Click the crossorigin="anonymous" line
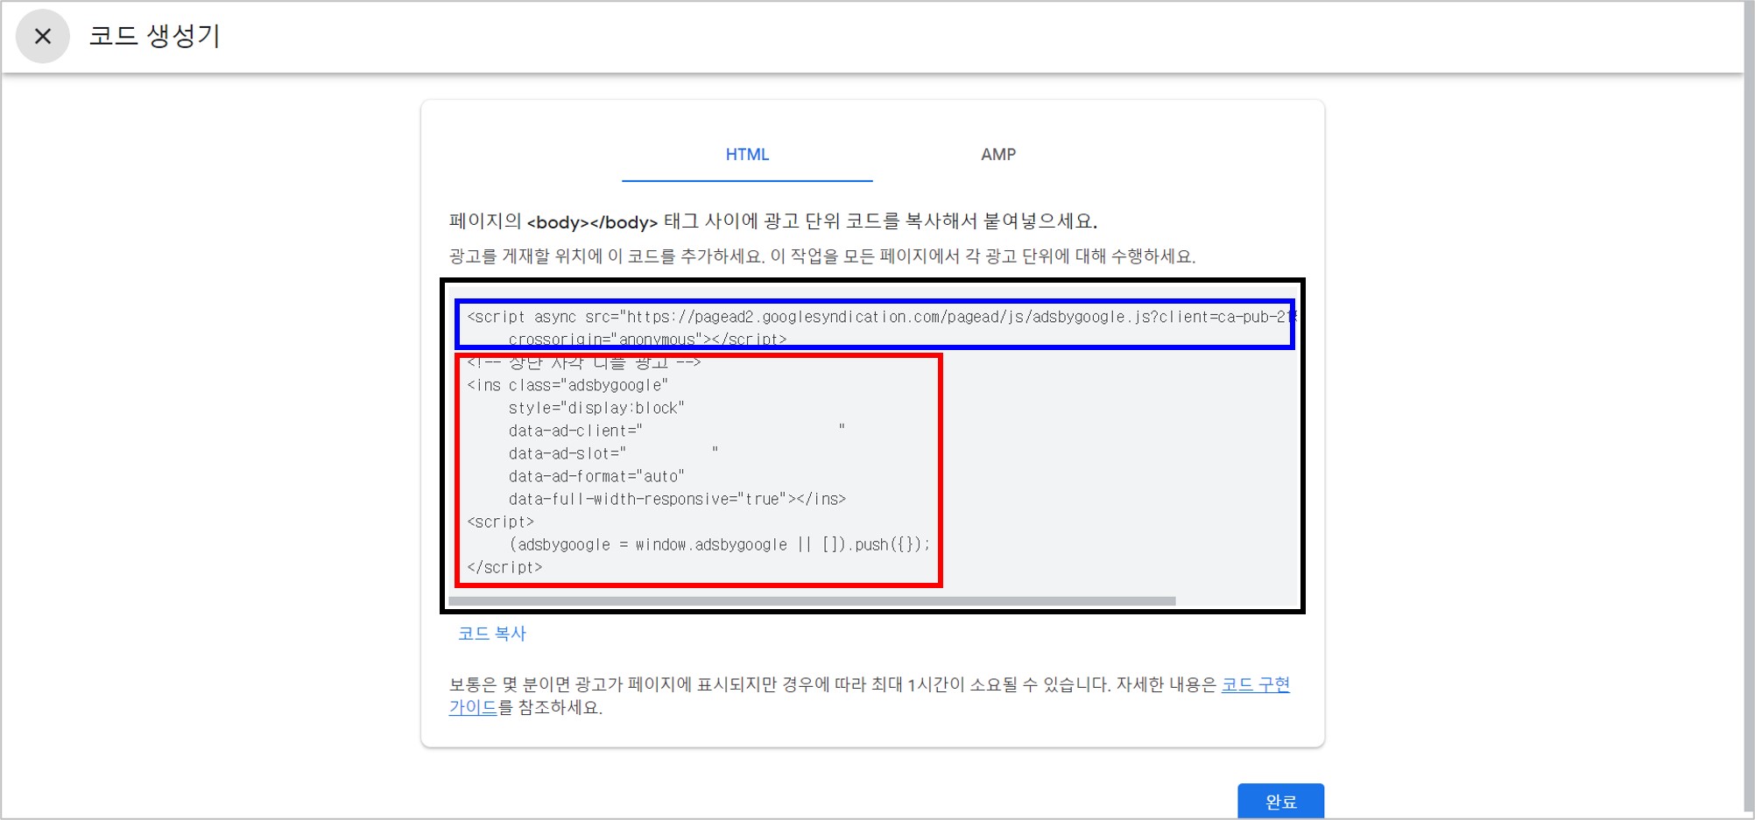 coord(647,339)
